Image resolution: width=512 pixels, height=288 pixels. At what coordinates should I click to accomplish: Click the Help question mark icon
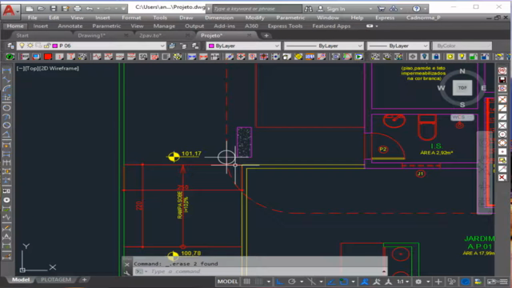pos(416,9)
